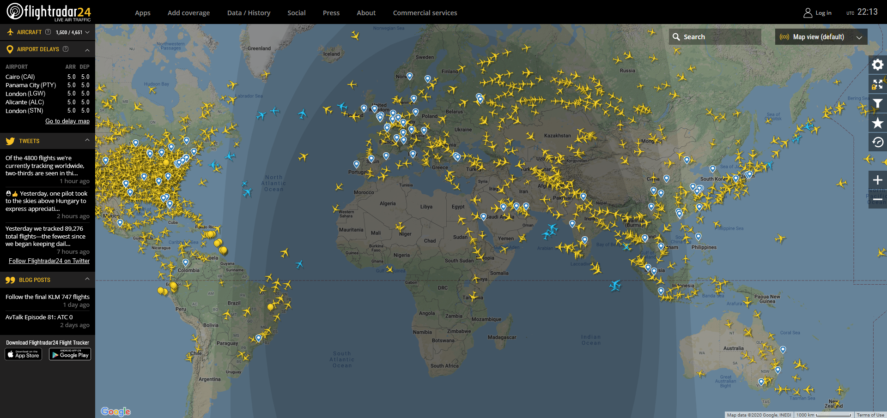Screen dimensions: 887x418
Task: Select Alicante (ALC) airport row
Action: [x=48, y=102]
